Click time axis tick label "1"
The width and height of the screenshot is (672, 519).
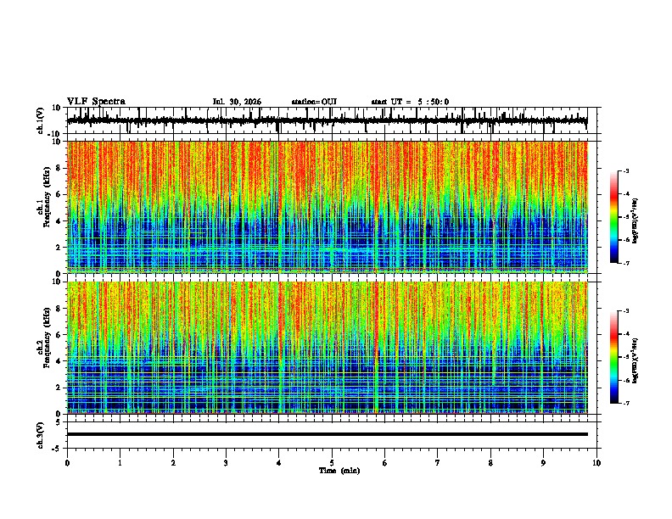tap(120, 463)
